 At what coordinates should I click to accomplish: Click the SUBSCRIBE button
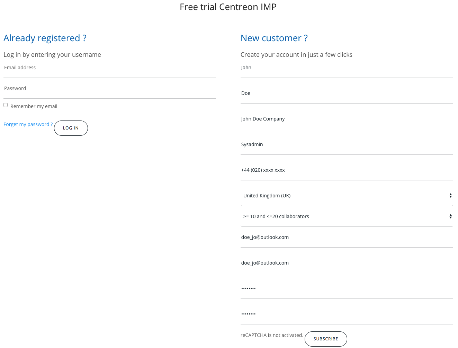(326, 339)
